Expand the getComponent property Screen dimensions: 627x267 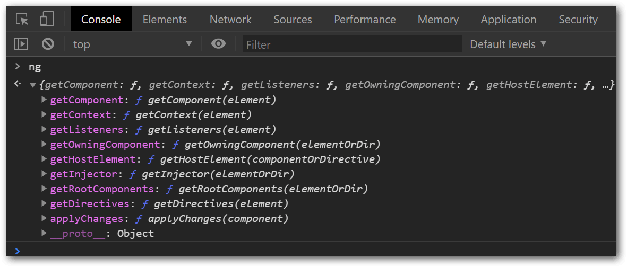(45, 100)
